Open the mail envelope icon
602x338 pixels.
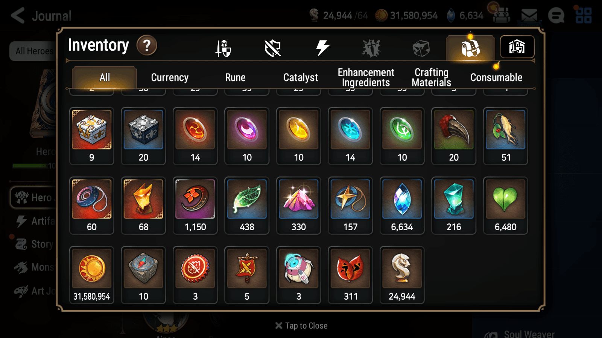[x=529, y=15]
